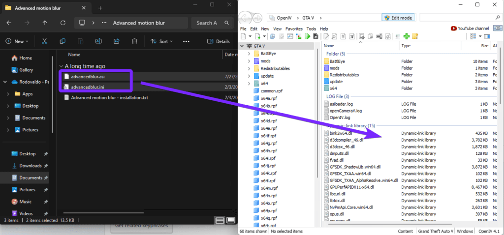This screenshot has height=235, width=504.
Task: Click the blank new-file icon in OpenIV toolbar
Action: click(244, 36)
